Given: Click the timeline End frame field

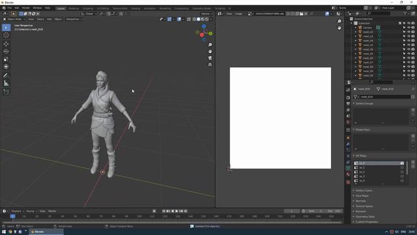Looking at the screenshot, I should 334,211.
